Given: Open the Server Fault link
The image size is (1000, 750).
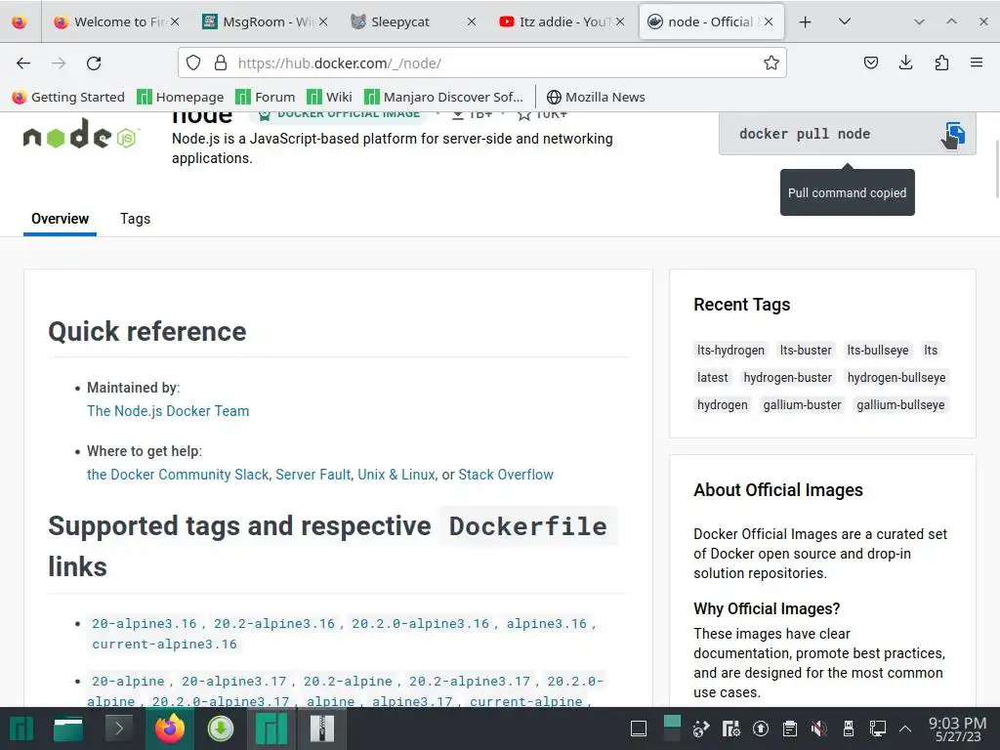Looking at the screenshot, I should coord(313,475).
